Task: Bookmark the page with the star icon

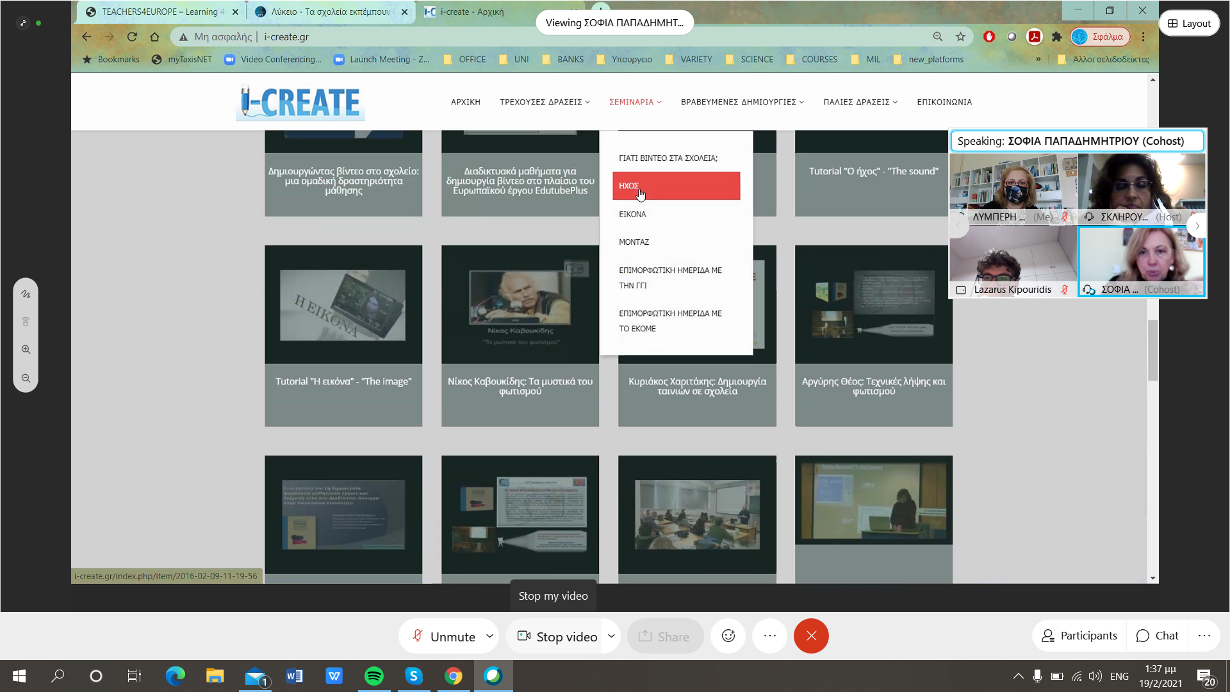Action: (x=960, y=37)
